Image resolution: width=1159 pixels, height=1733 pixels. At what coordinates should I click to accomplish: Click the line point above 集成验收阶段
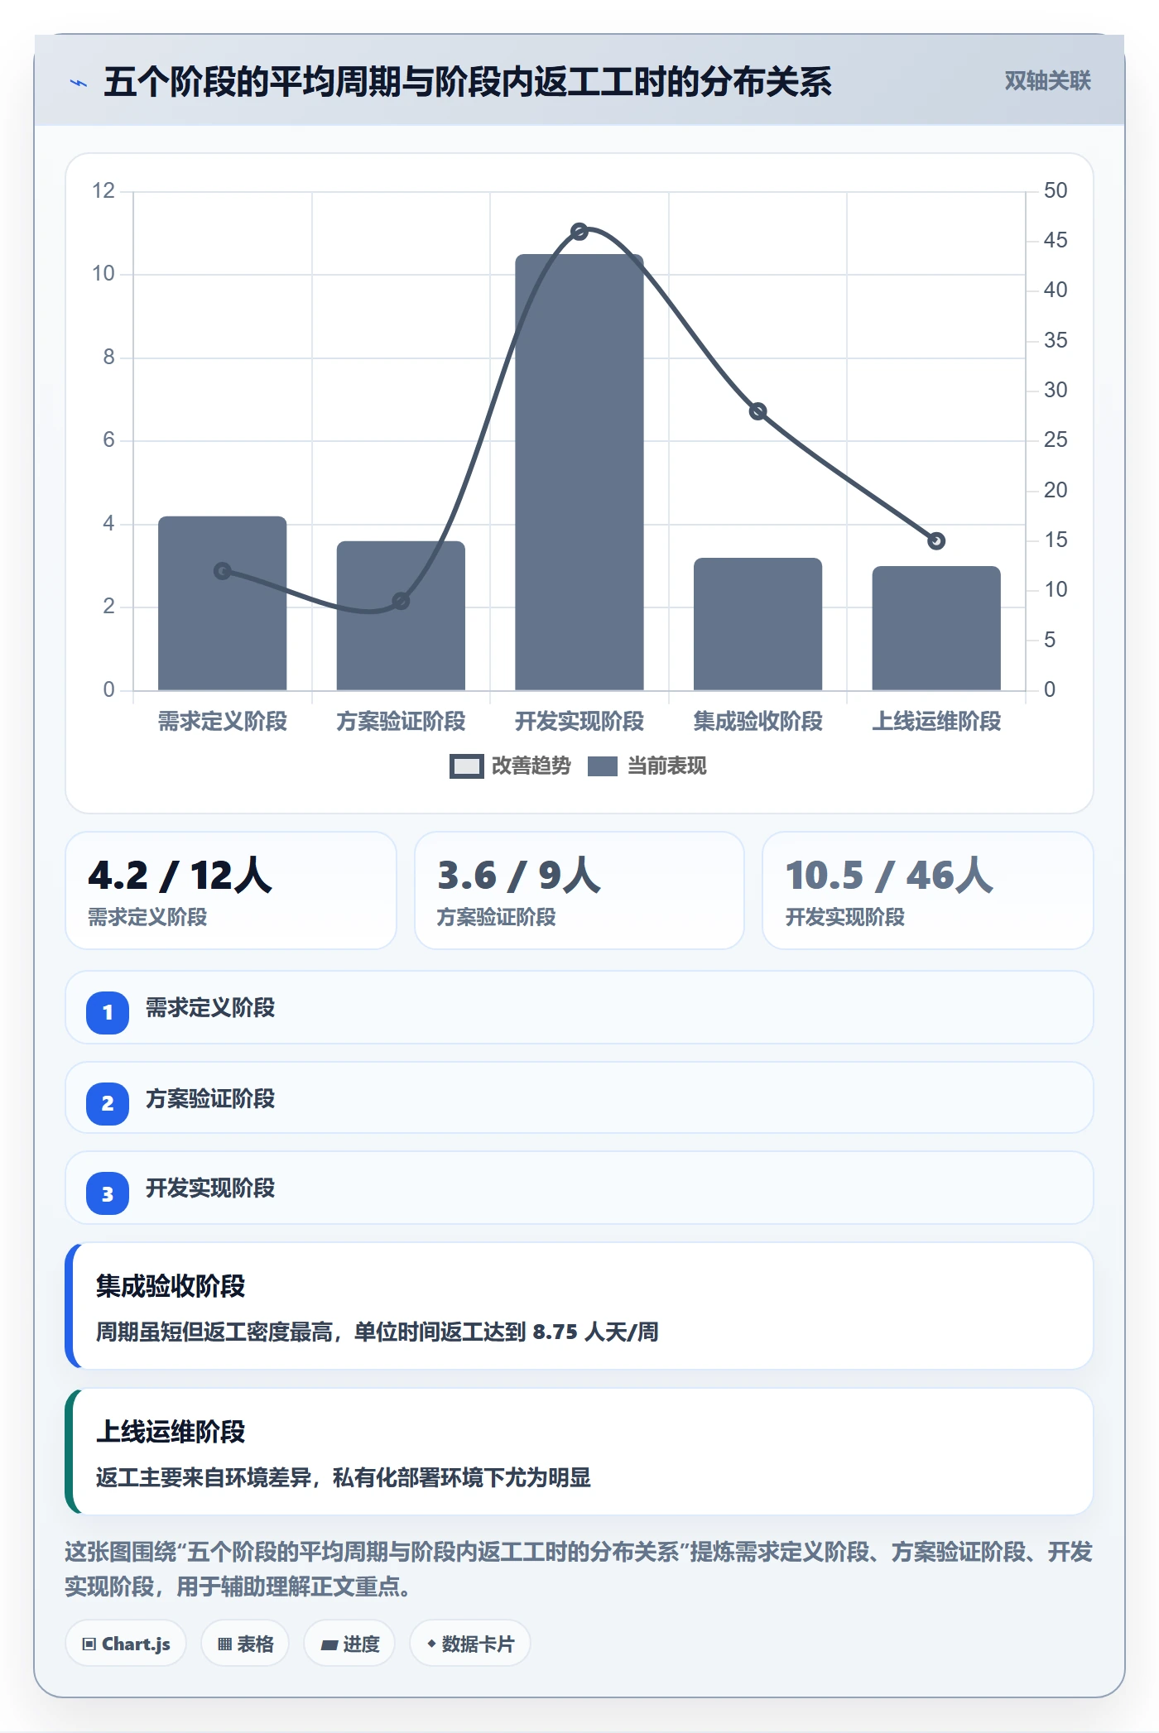click(757, 411)
